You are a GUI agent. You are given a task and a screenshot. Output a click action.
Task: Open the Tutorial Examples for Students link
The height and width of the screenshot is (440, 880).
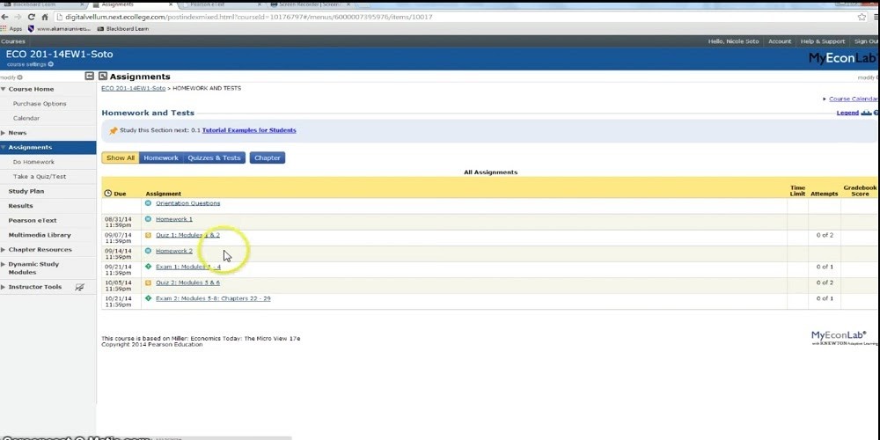249,130
